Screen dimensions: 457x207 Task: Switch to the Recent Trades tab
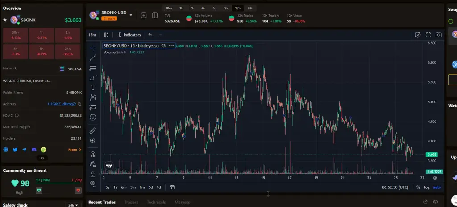[x=102, y=202]
